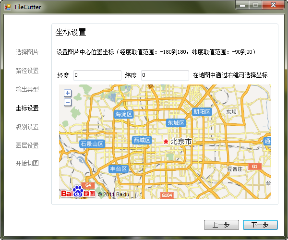Click the 石景山区 district label
This screenshot has width=288, height=240.
click(92, 144)
